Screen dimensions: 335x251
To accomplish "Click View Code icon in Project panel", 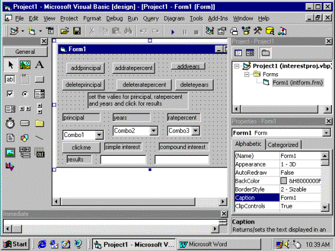I will (x=238, y=53).
